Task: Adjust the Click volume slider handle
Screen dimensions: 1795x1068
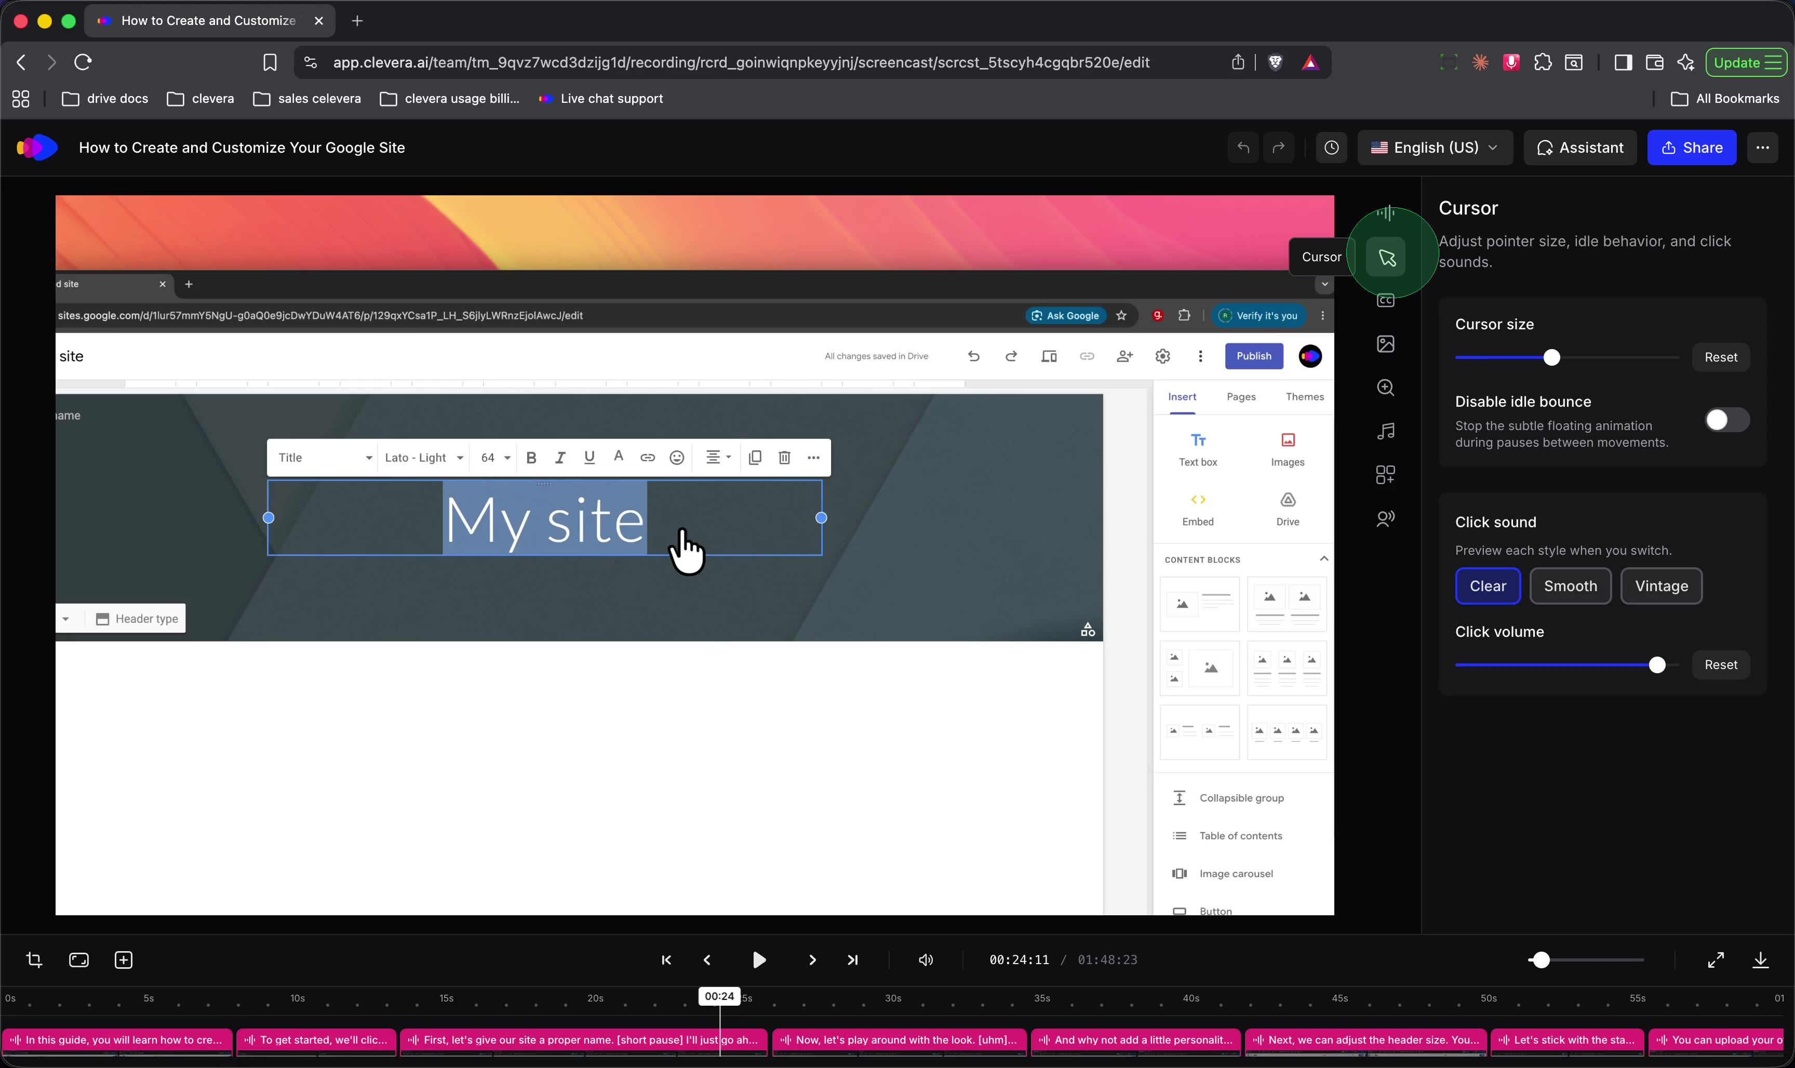Action: [1657, 665]
